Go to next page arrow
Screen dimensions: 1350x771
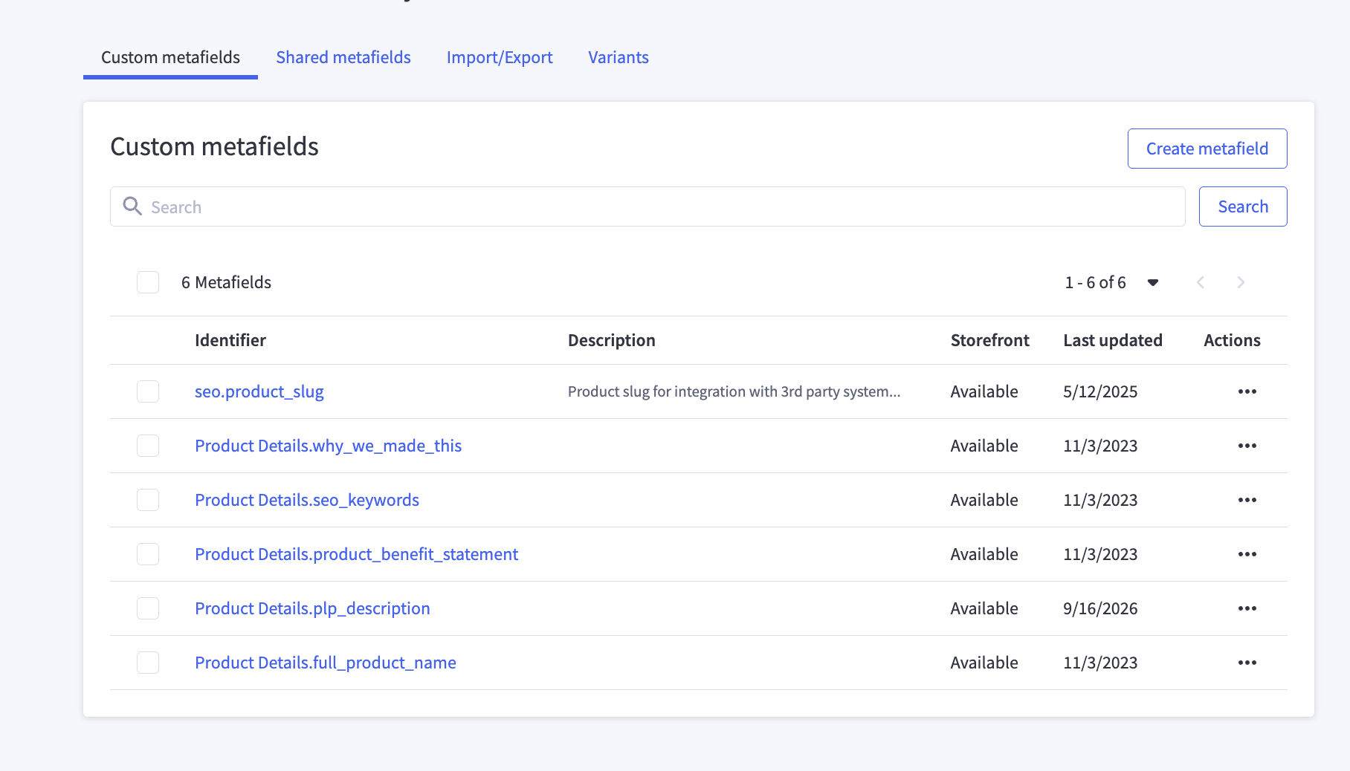point(1240,282)
